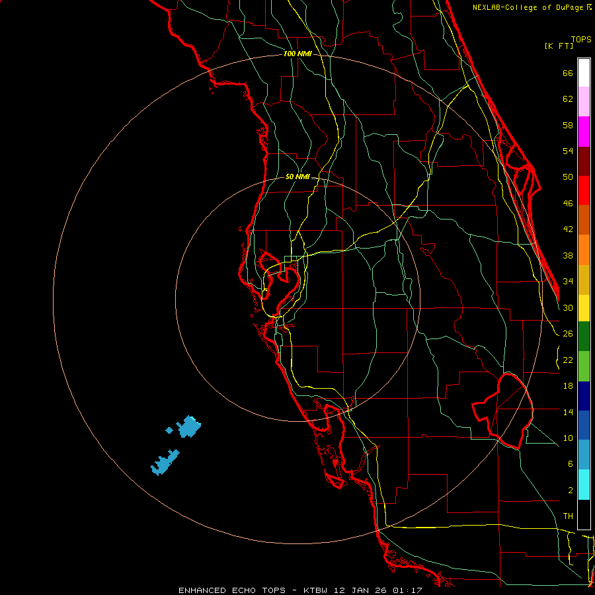Click the medium blue legend swatch
Viewport: 595px width, 595px height.
point(584,425)
